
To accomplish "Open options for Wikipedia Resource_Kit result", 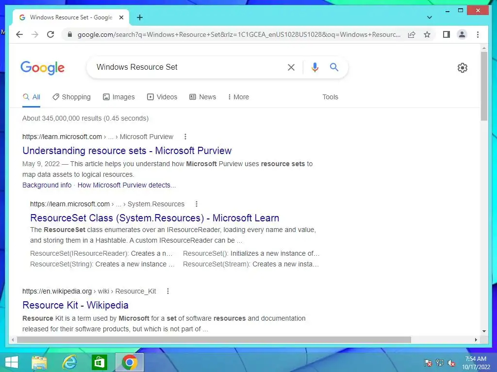I will [168, 291].
